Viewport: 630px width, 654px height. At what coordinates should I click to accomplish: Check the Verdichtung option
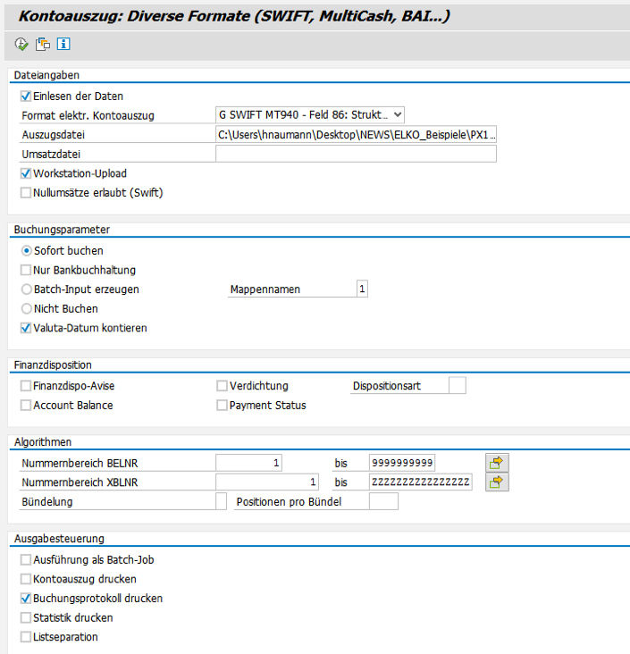tap(223, 386)
